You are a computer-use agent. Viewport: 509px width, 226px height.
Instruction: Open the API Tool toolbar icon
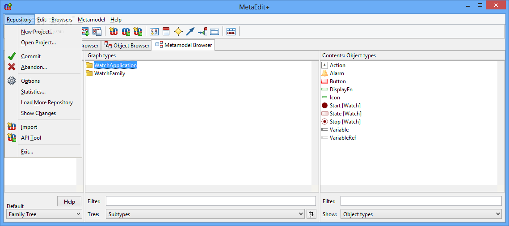pos(138,31)
